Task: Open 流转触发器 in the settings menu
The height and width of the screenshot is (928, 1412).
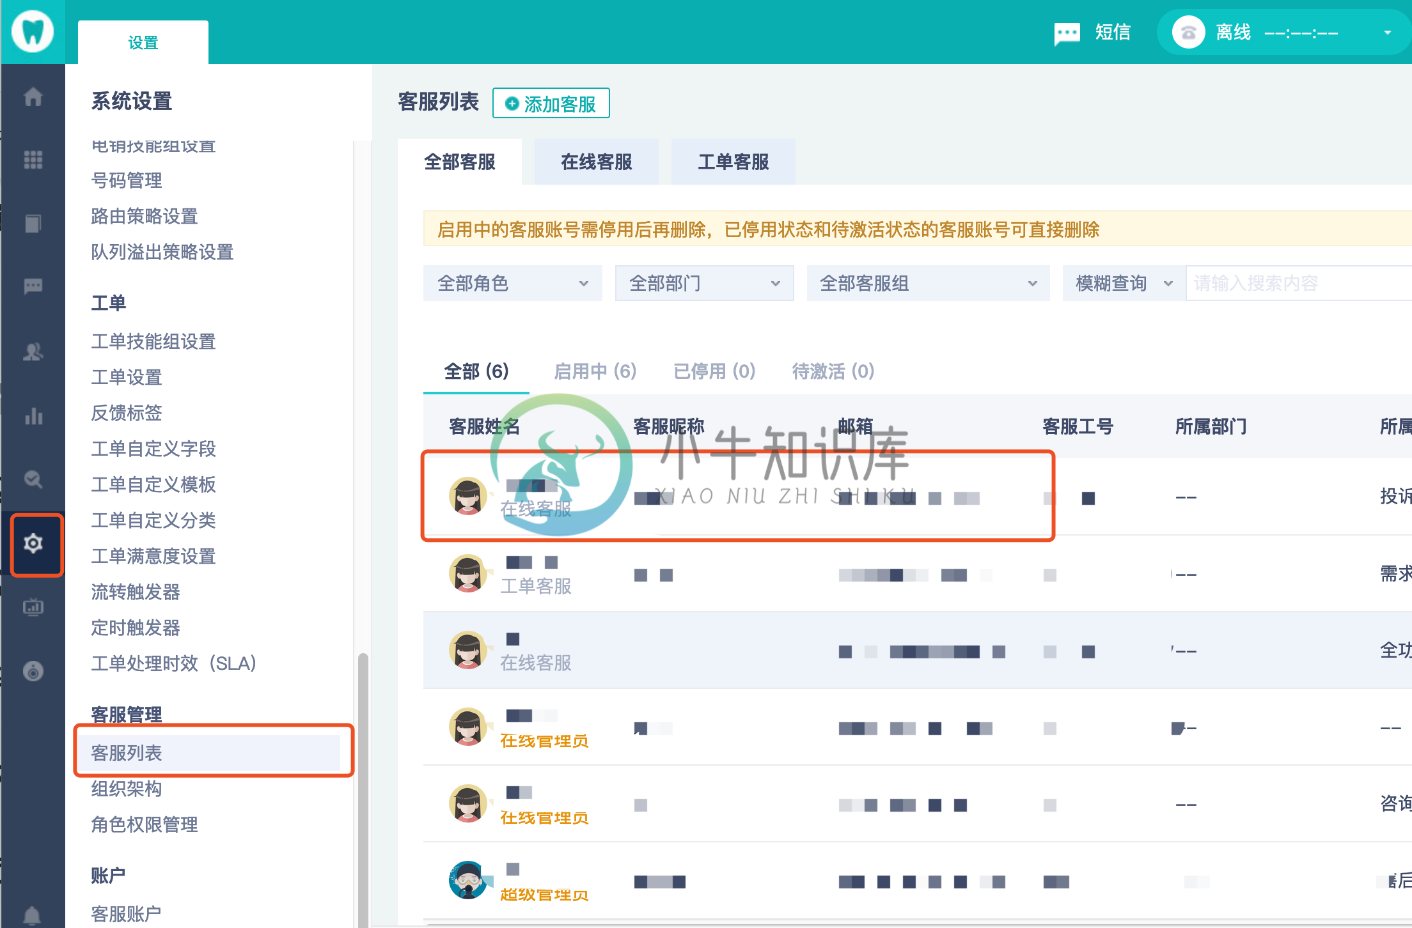Action: pos(136,592)
